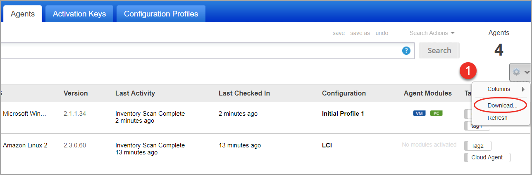Click the save link

[x=339, y=33]
